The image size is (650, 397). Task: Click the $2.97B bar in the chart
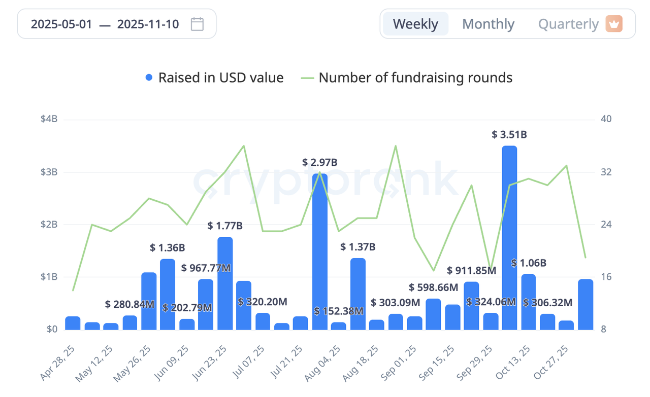coord(320,251)
